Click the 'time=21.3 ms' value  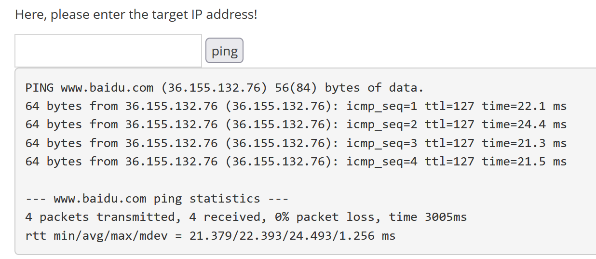pyautogui.click(x=524, y=143)
